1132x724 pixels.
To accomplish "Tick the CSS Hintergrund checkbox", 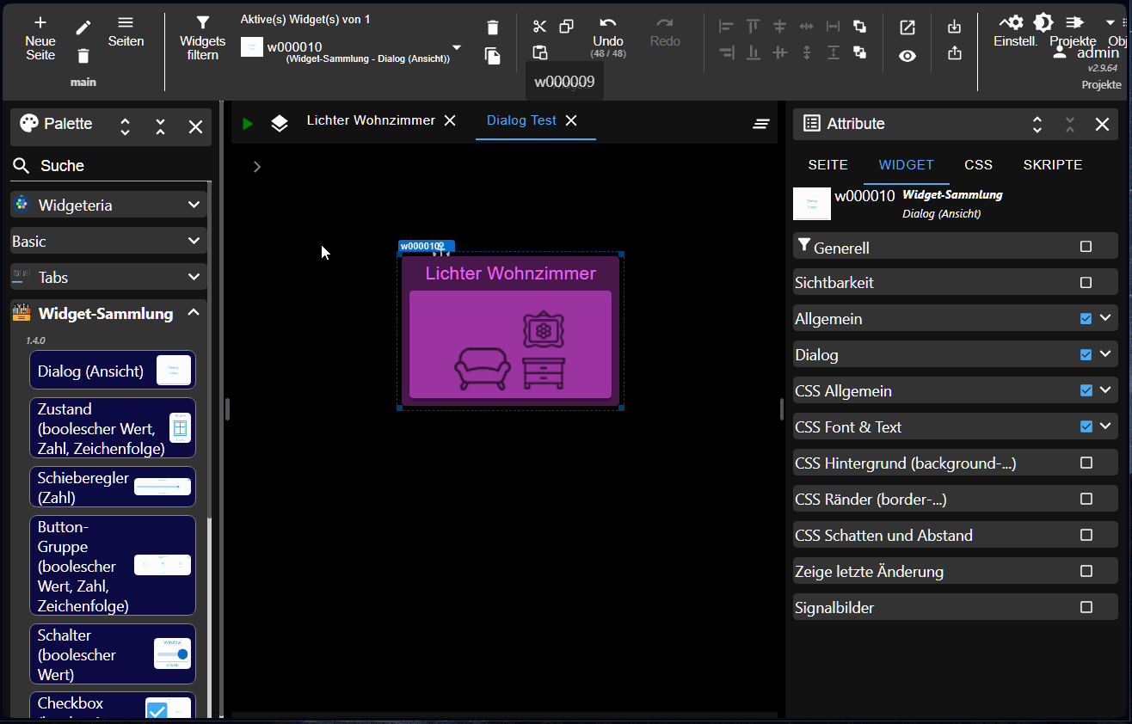I will (x=1086, y=463).
